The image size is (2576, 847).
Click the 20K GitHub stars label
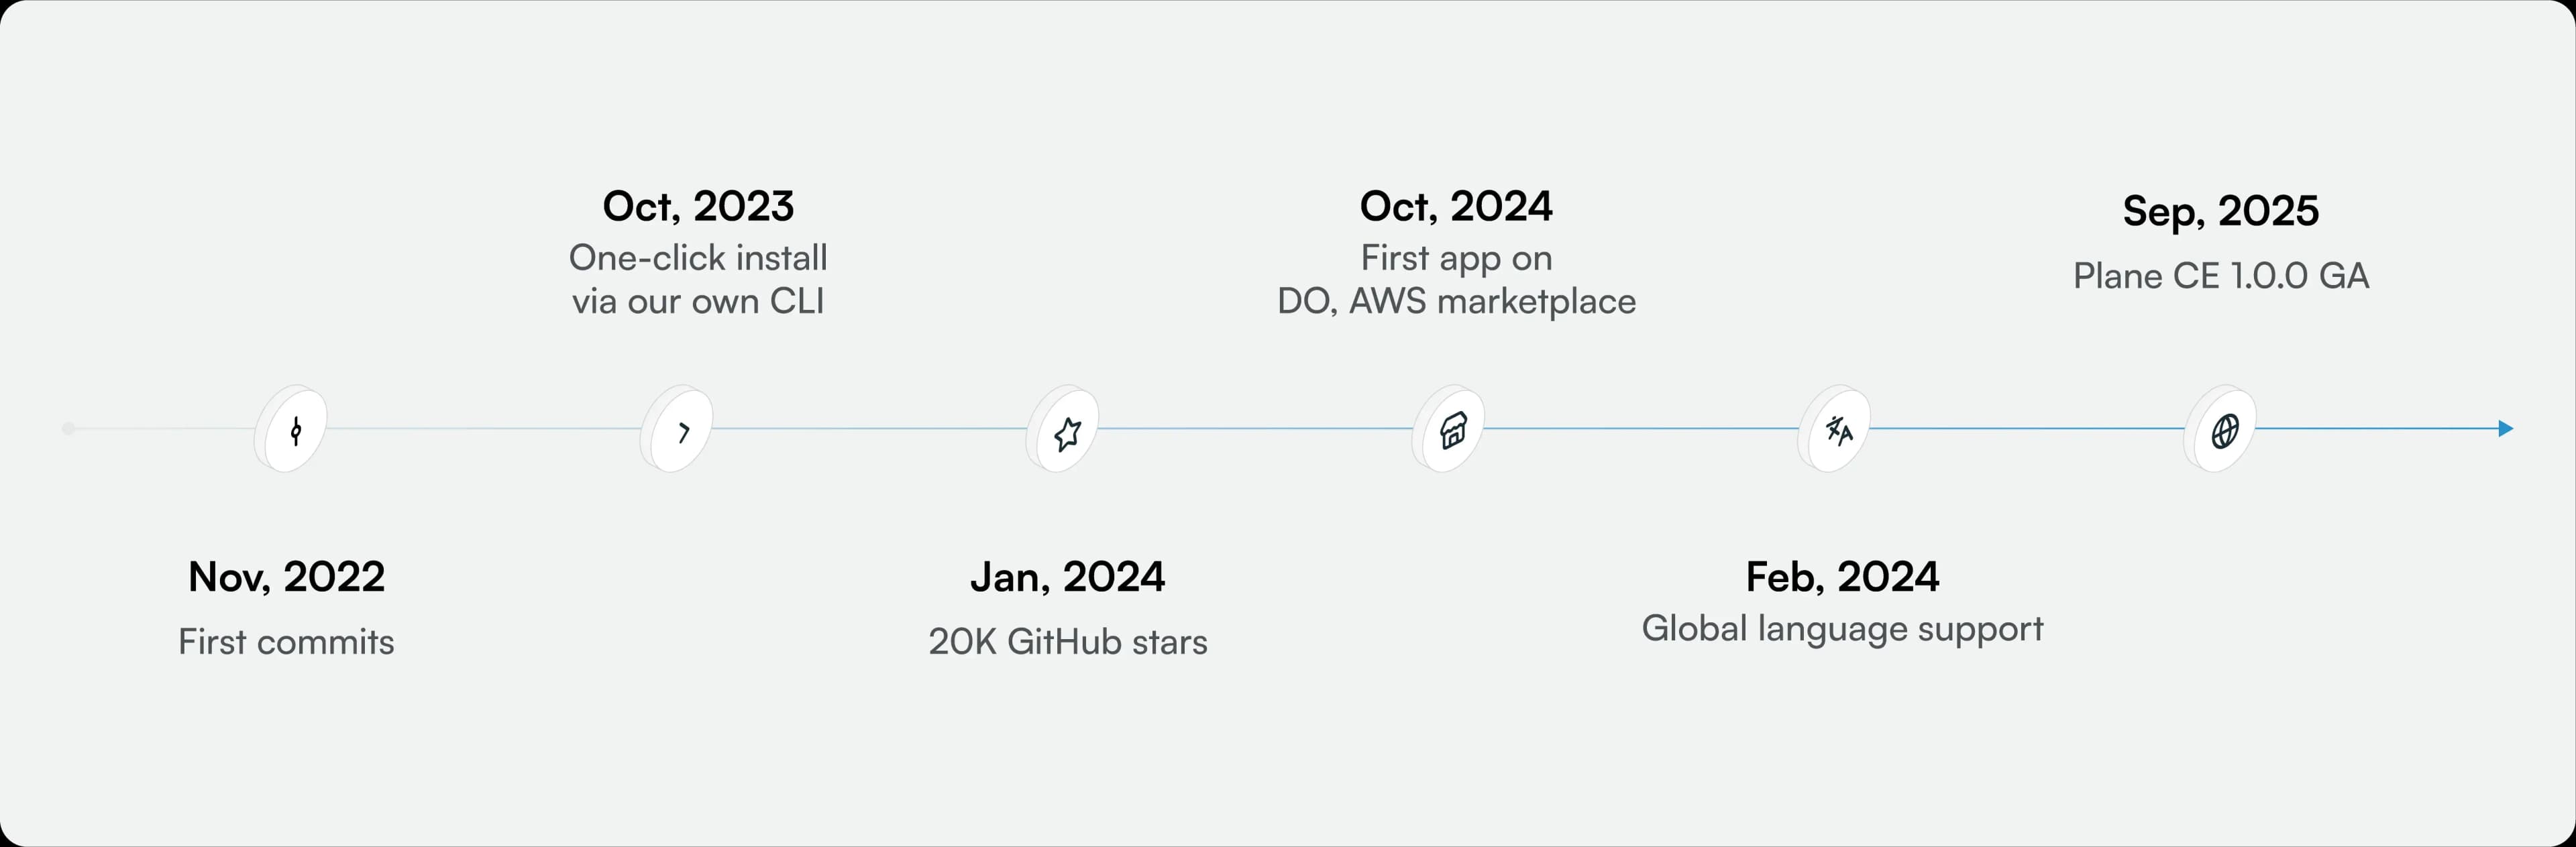(x=1067, y=642)
